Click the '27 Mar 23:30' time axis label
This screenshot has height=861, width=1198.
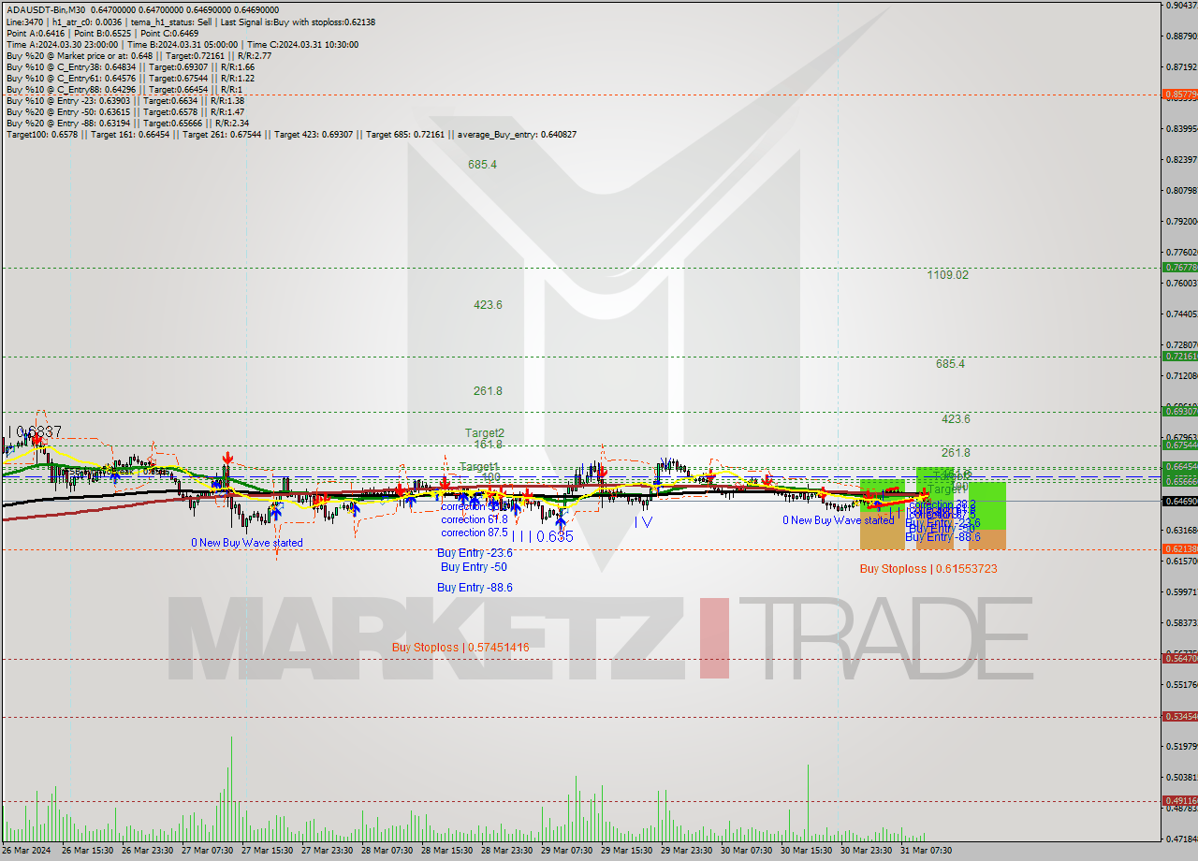click(x=327, y=851)
